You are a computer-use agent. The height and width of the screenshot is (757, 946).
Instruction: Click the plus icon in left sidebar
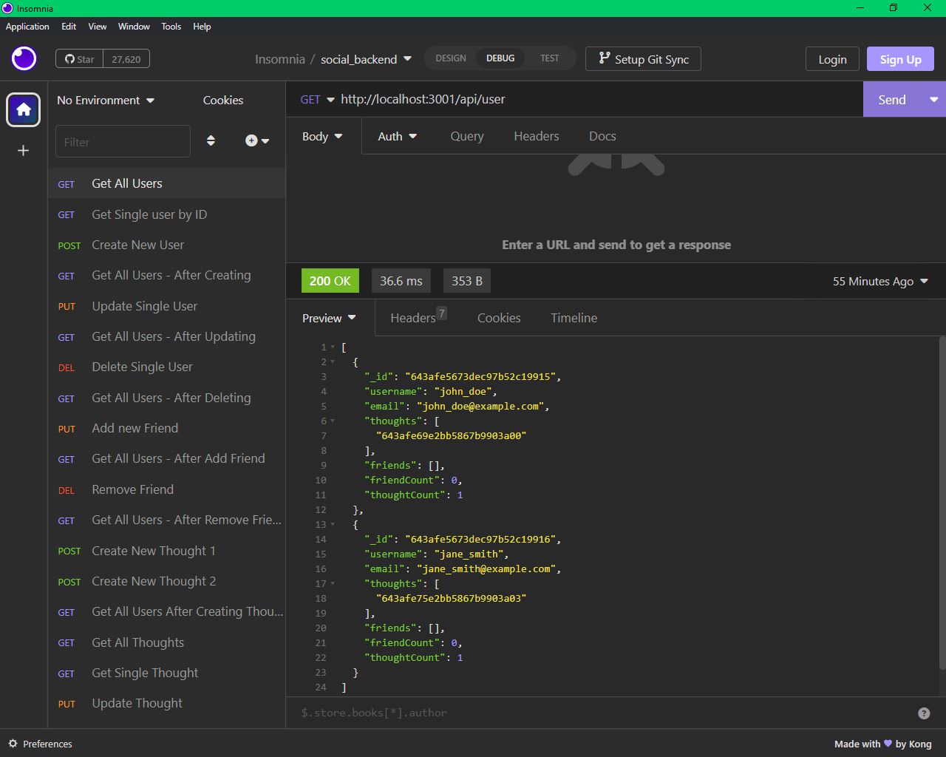(24, 151)
